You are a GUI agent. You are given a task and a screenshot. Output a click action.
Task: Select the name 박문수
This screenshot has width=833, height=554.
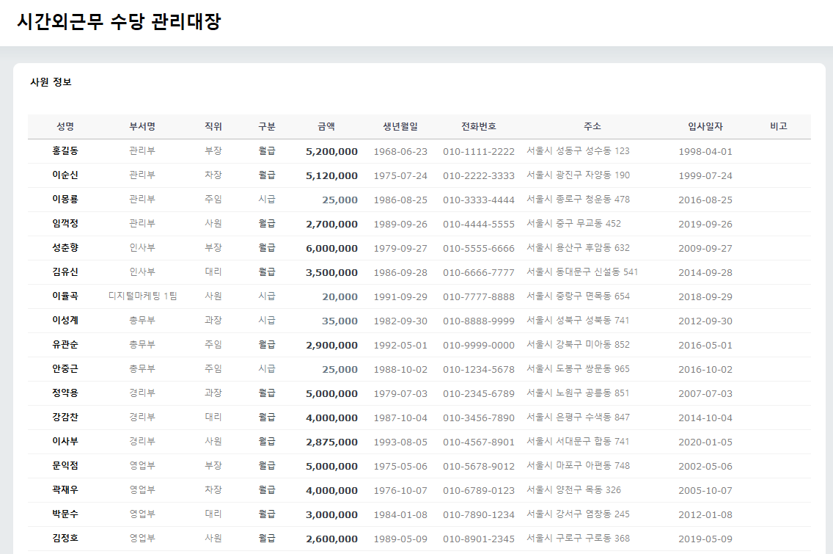(65, 514)
